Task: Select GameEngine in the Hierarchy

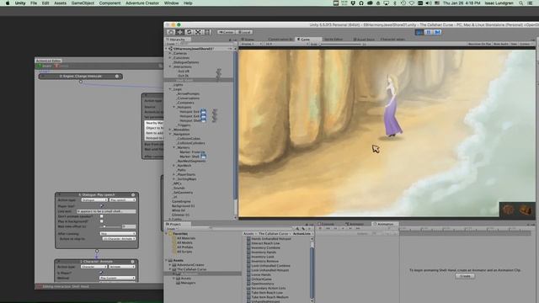Action: pos(181,201)
